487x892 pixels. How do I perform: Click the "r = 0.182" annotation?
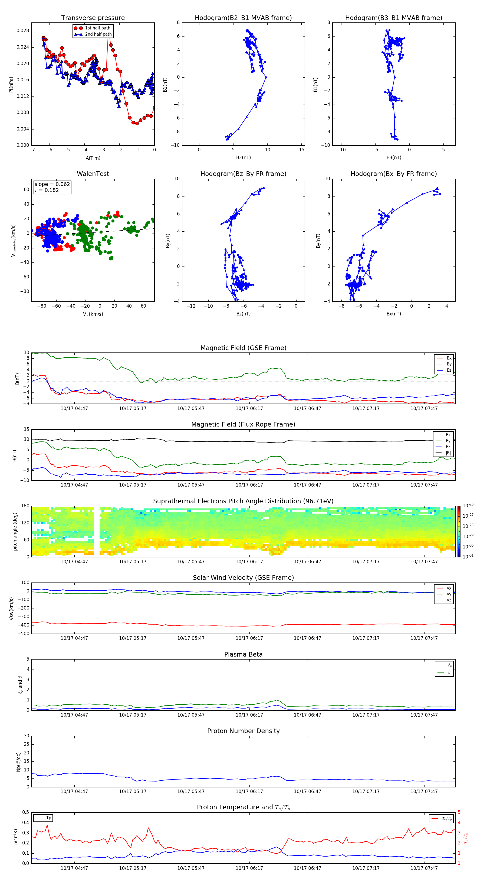coord(47,190)
